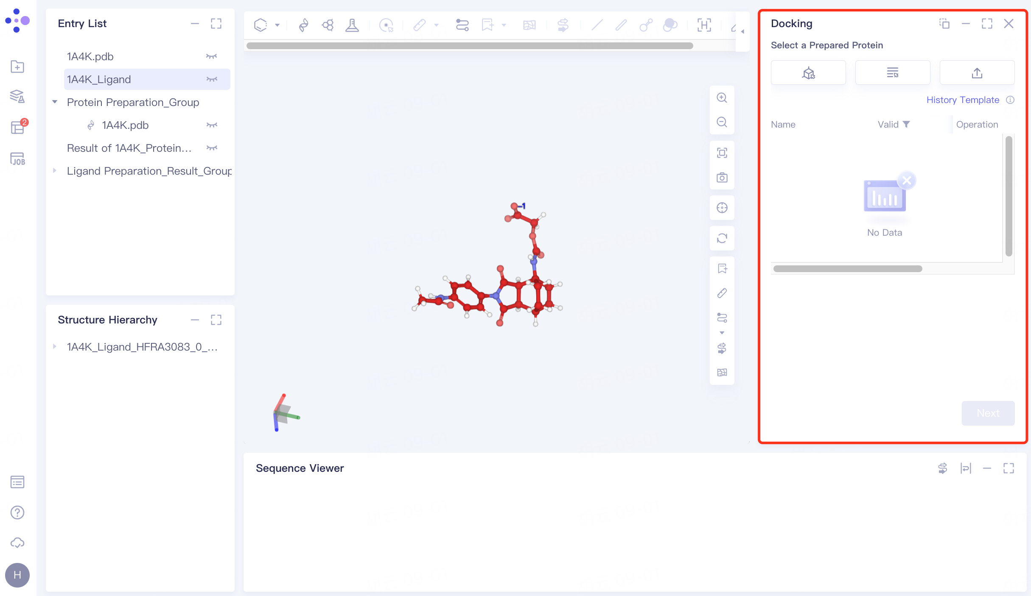The height and width of the screenshot is (596, 1031).
Task: Open the help icon in the left sidebar
Action: [x=17, y=512]
